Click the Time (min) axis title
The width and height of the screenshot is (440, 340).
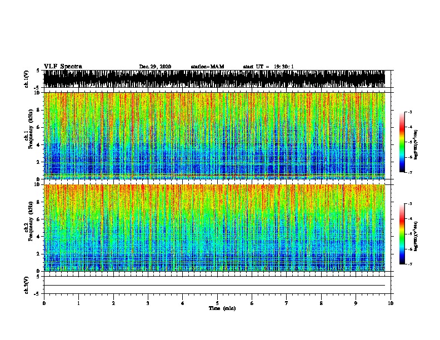click(x=222, y=308)
